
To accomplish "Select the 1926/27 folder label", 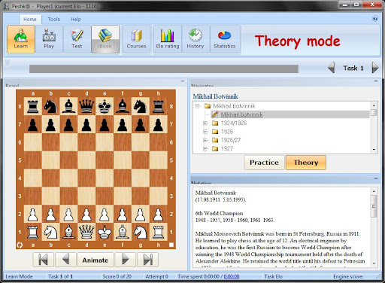I will click(x=231, y=140).
